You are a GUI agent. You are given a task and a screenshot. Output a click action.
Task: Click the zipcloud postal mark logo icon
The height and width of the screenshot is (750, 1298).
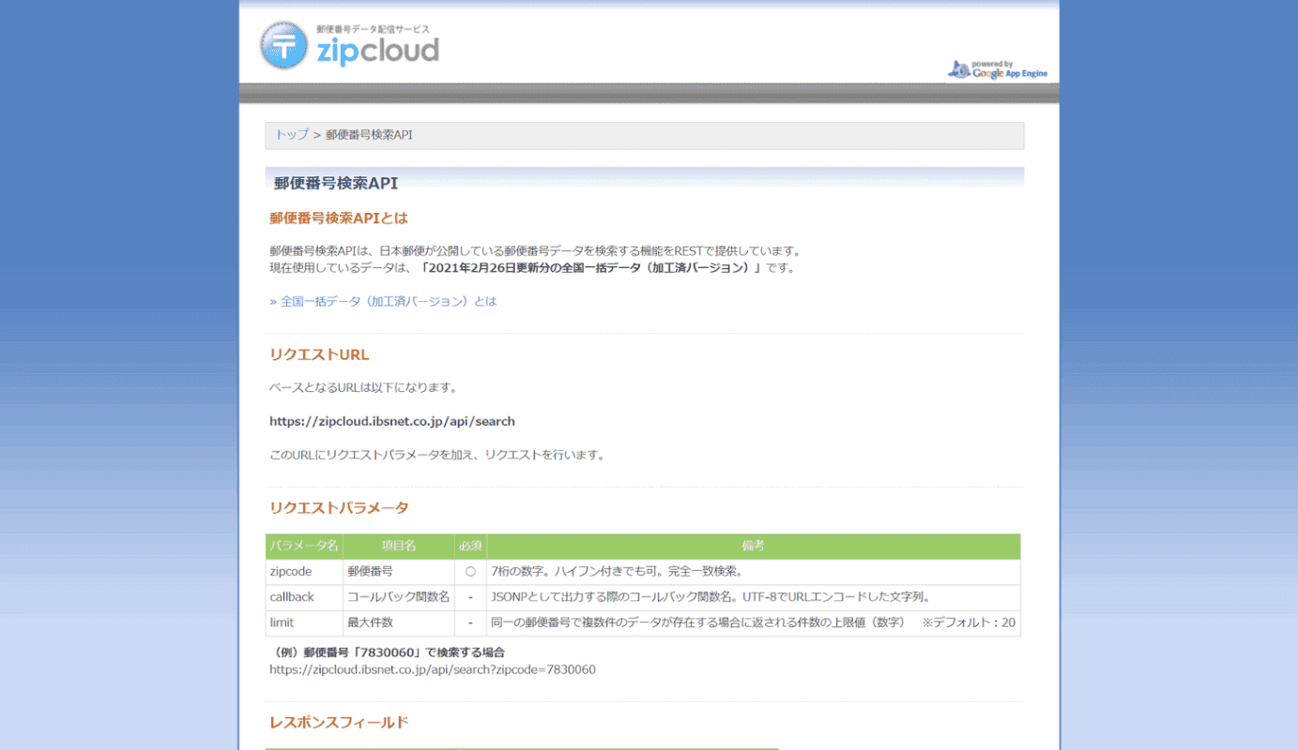(x=283, y=45)
